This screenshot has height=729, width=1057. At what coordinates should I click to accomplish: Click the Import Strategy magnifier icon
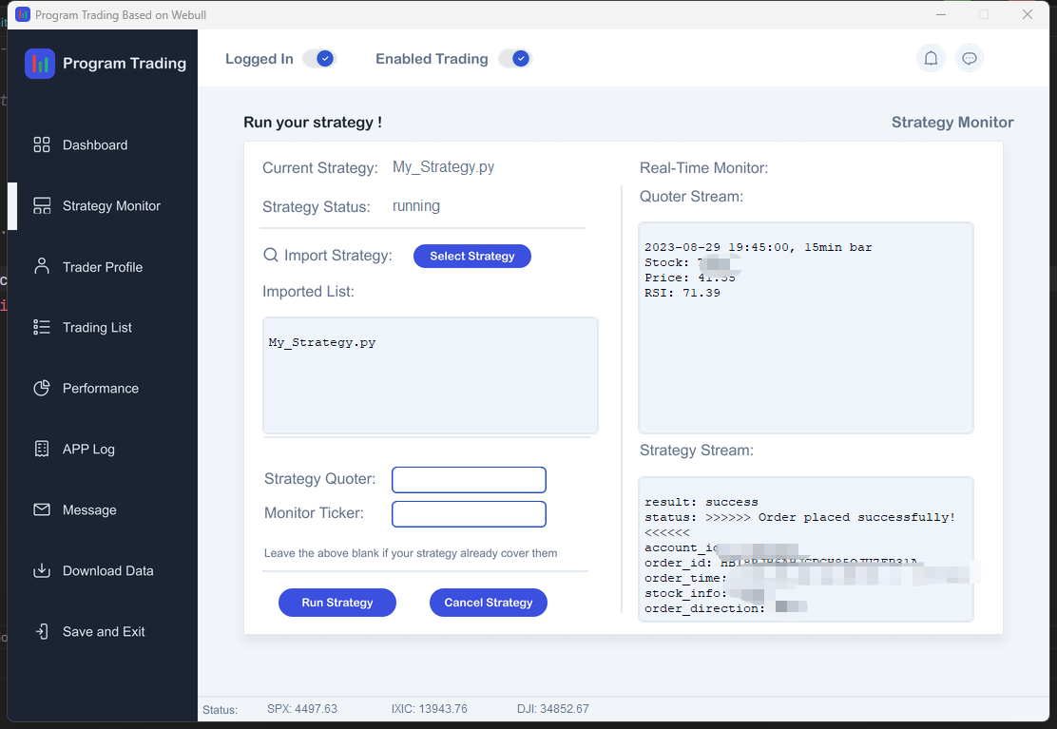270,255
